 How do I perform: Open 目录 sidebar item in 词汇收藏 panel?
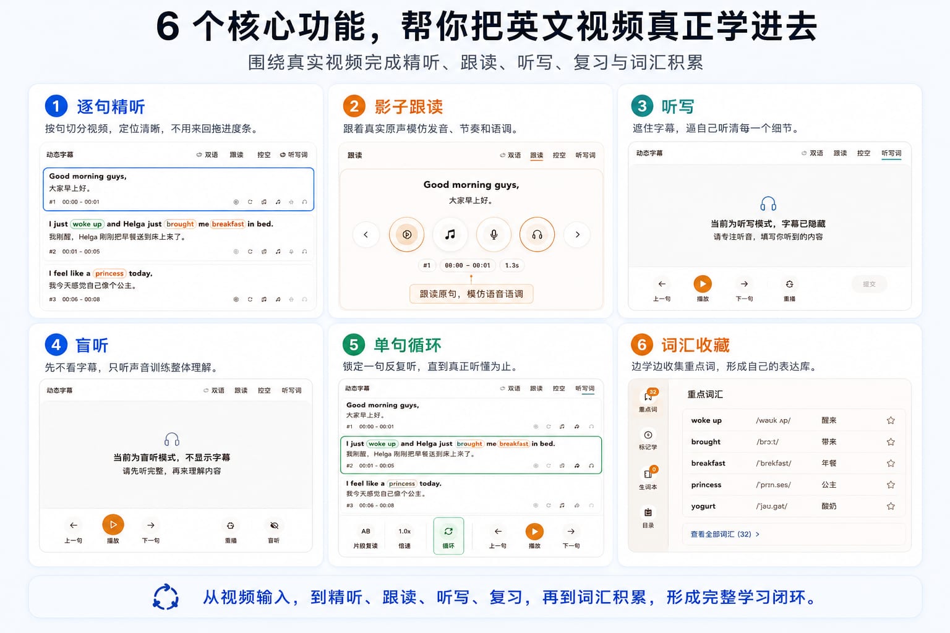coord(648,517)
